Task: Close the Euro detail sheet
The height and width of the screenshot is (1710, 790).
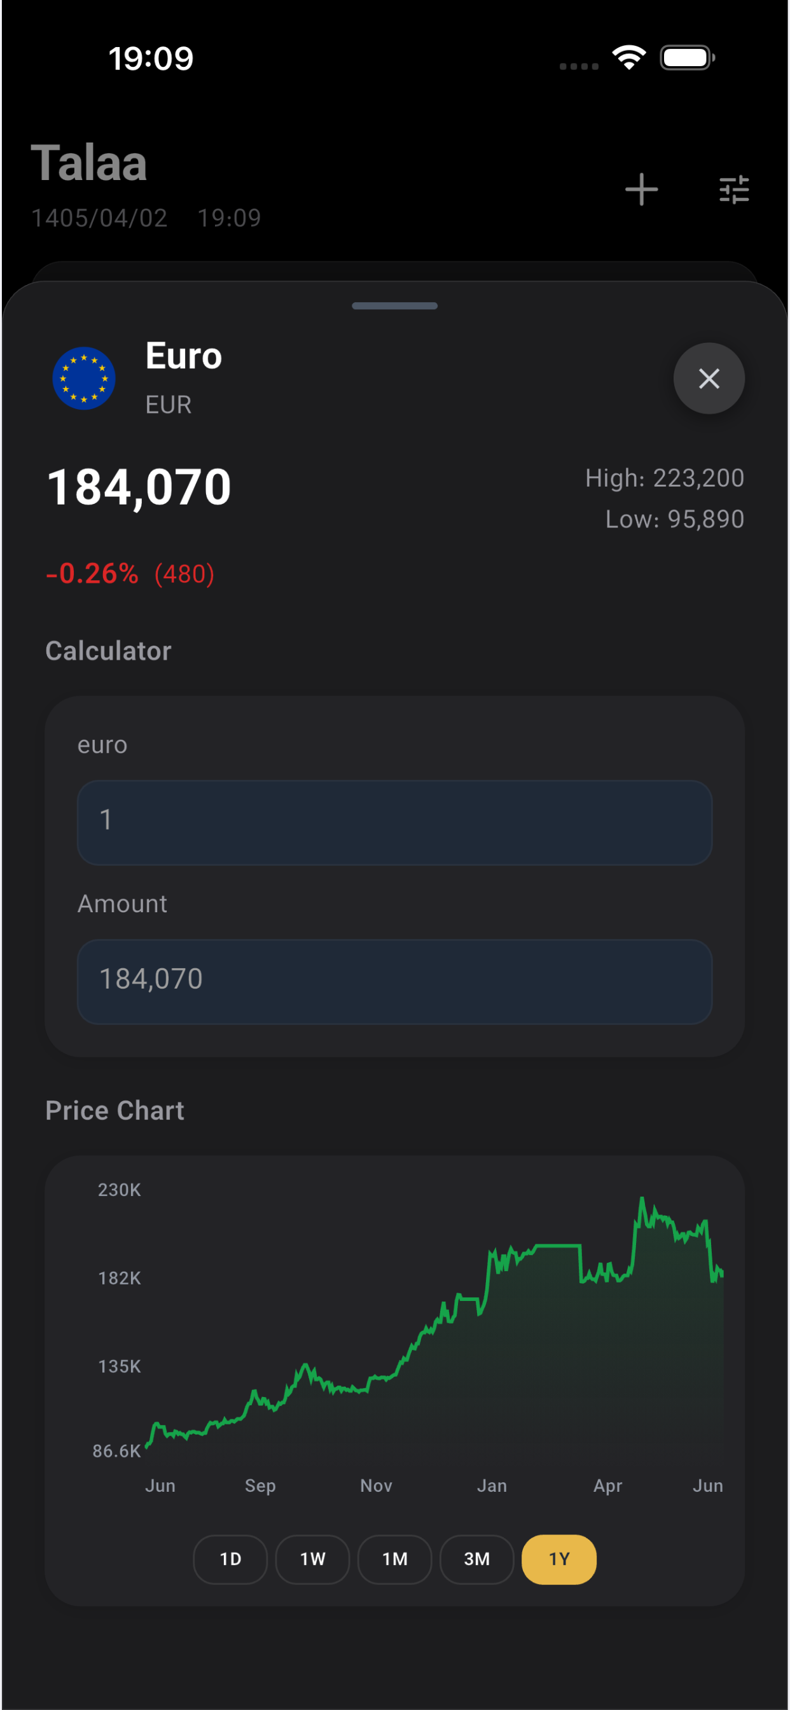Action: (x=709, y=379)
